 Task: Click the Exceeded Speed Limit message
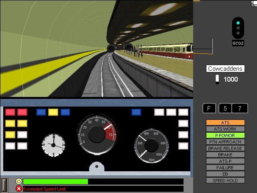44,189
